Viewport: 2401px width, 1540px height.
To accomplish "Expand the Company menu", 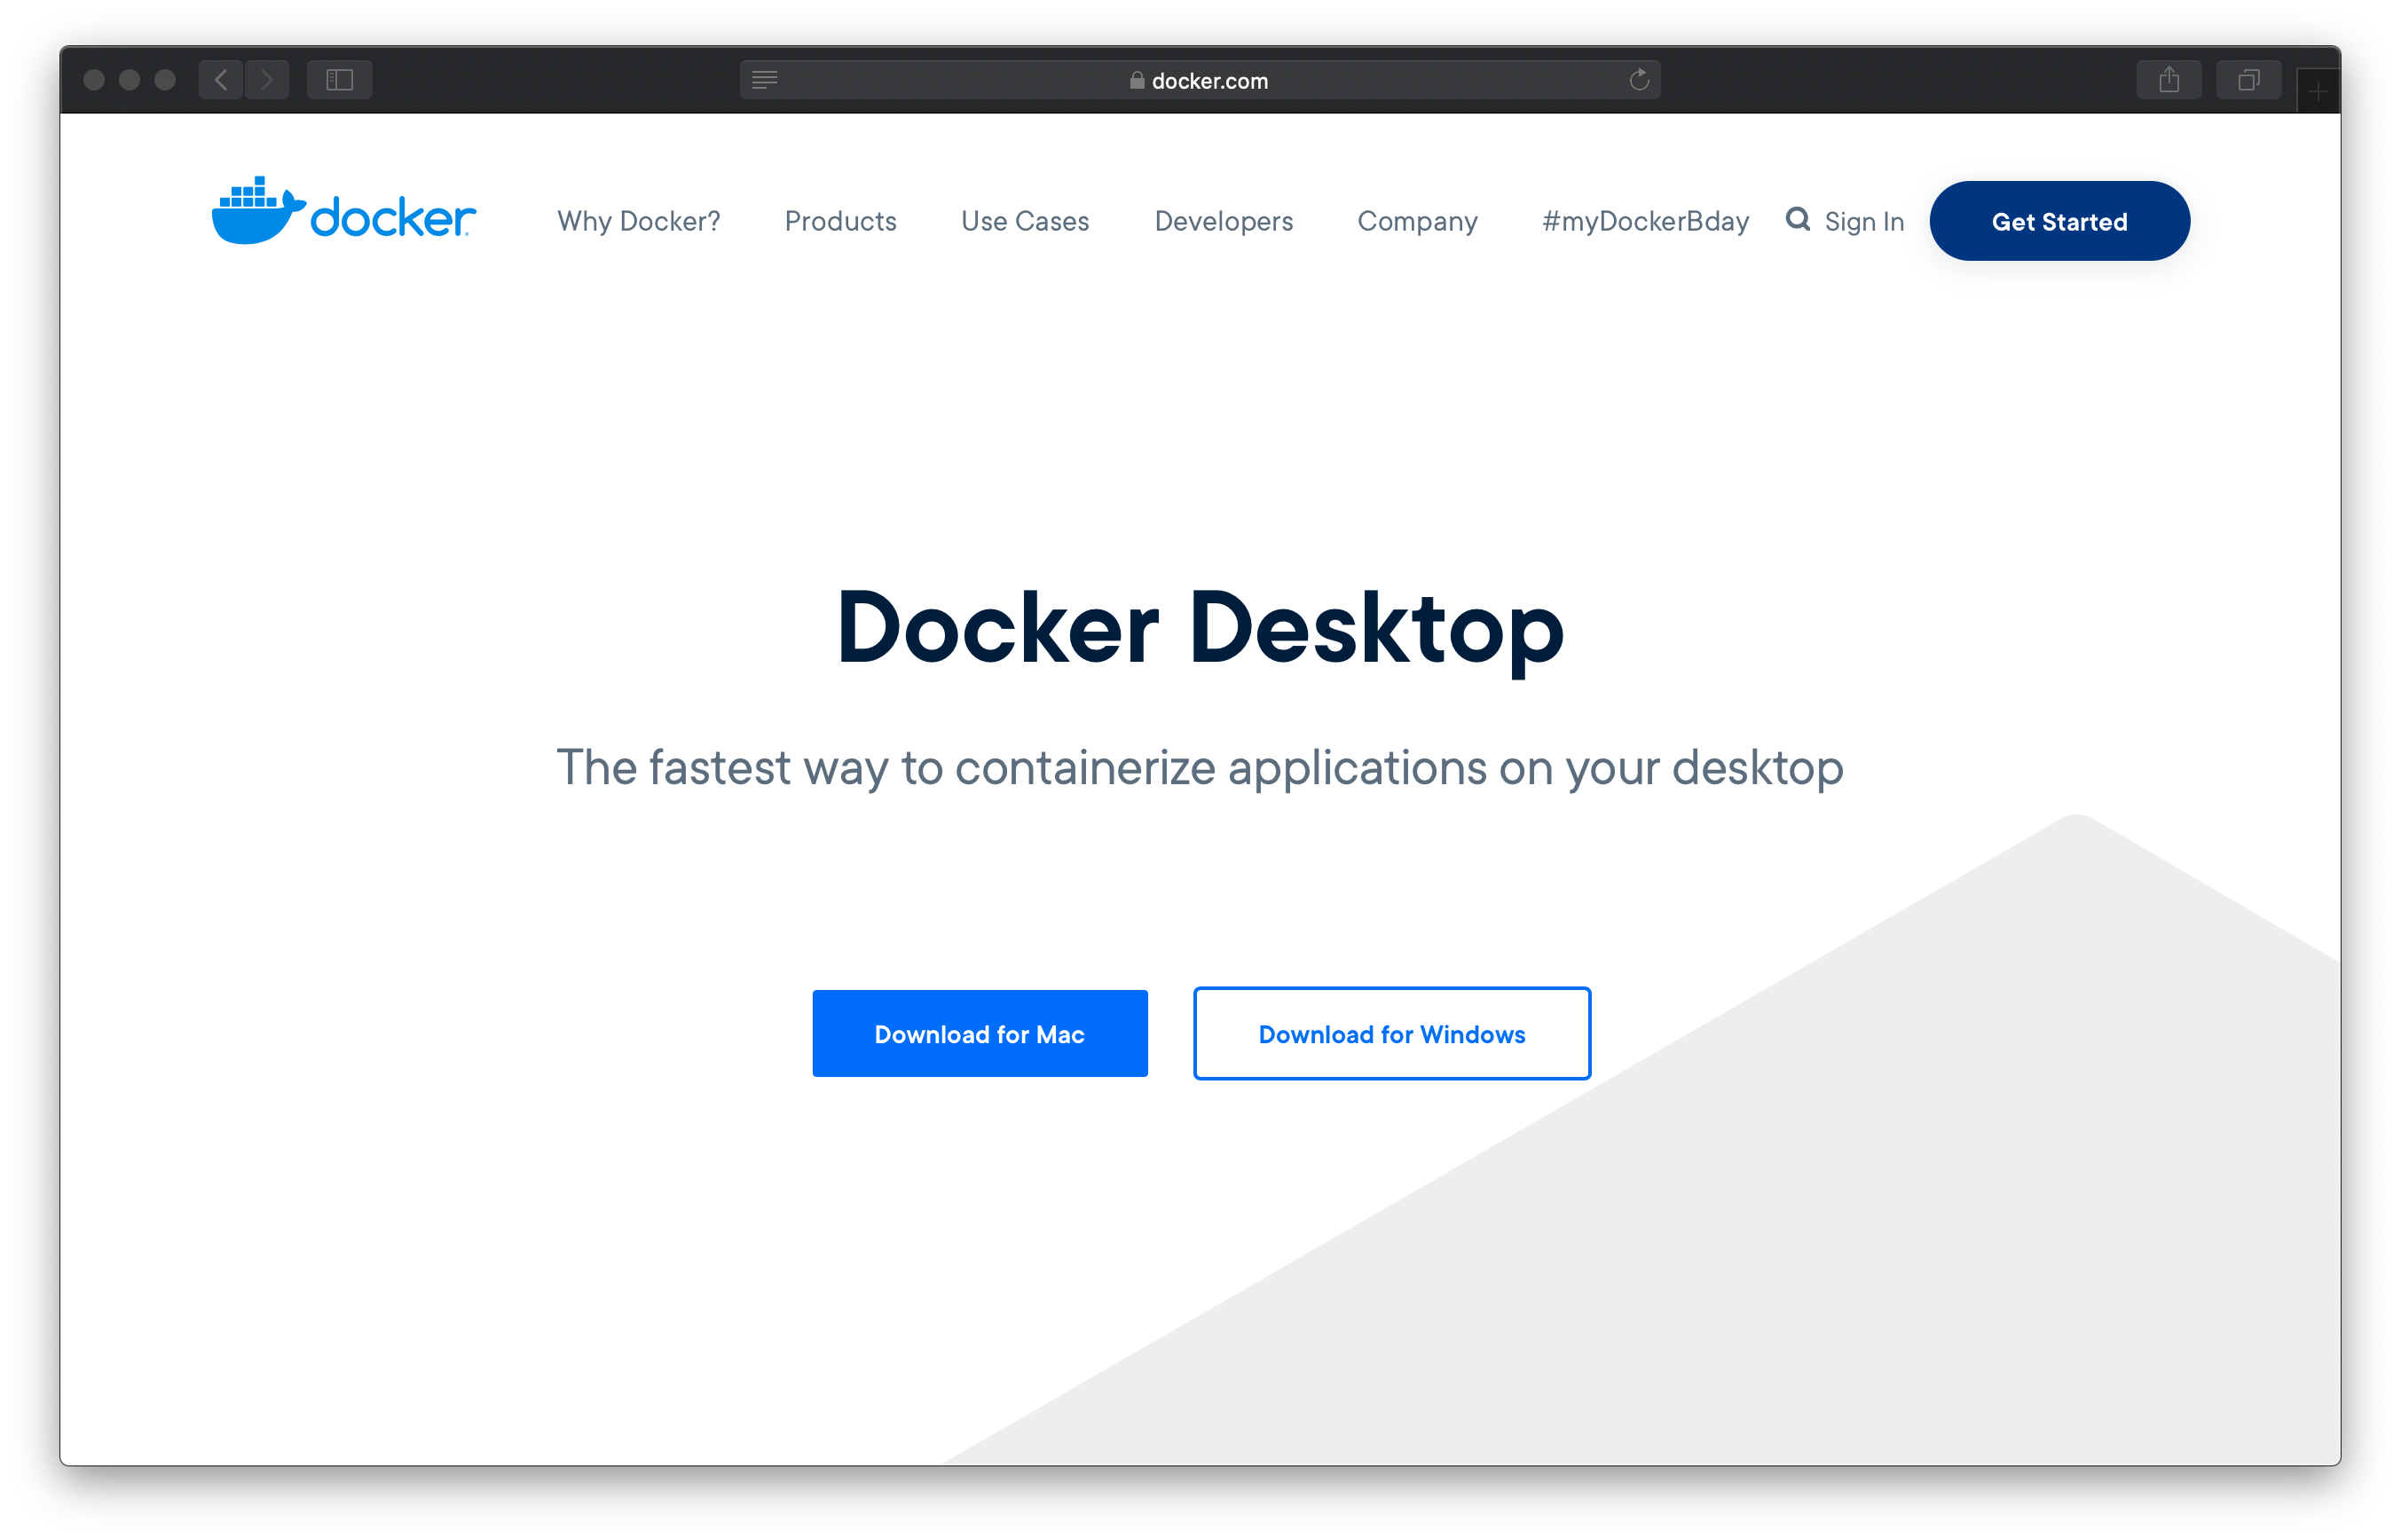I will [1417, 221].
